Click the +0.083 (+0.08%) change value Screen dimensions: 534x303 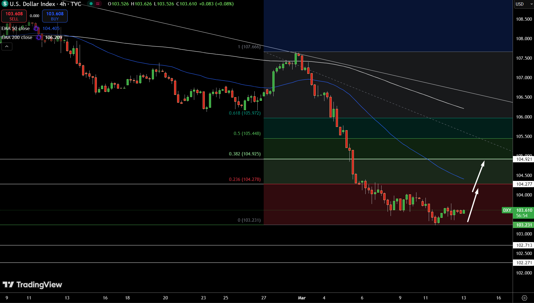(216, 4)
